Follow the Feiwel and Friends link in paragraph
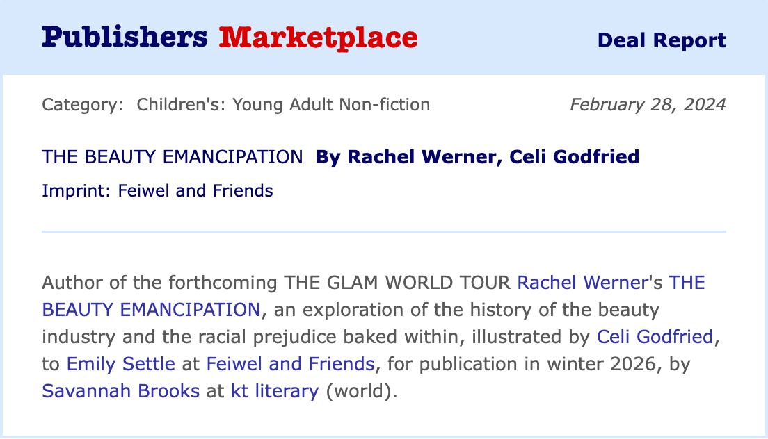The image size is (768, 439). click(291, 364)
